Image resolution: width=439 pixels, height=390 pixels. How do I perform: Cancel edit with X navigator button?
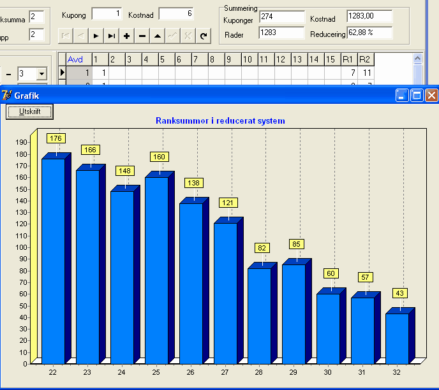point(188,36)
